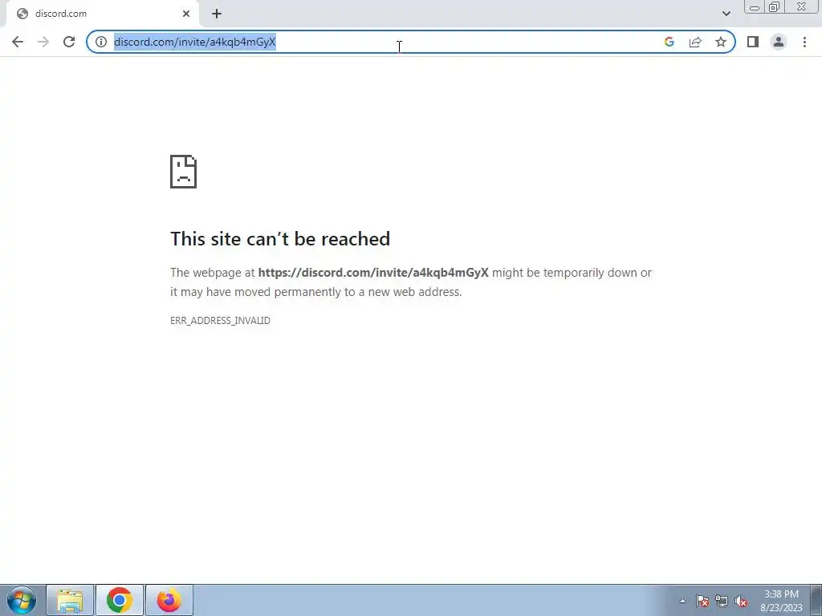The width and height of the screenshot is (822, 616).
Task: Click the bold discord invite URL text
Action: [373, 273]
